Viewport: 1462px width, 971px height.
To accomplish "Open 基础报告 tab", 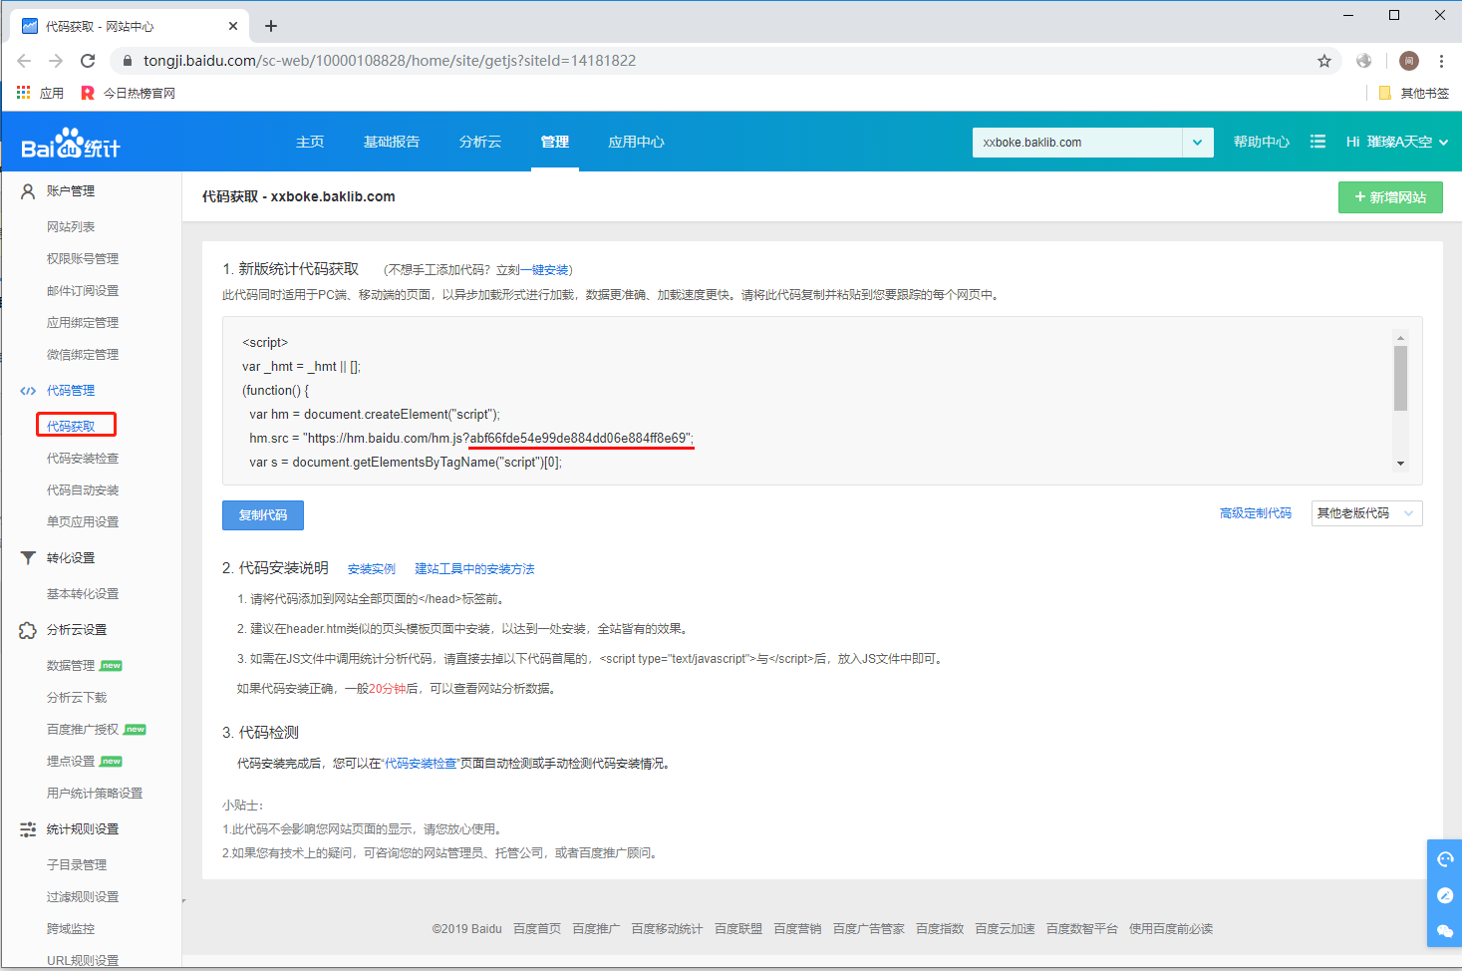I will click(392, 142).
